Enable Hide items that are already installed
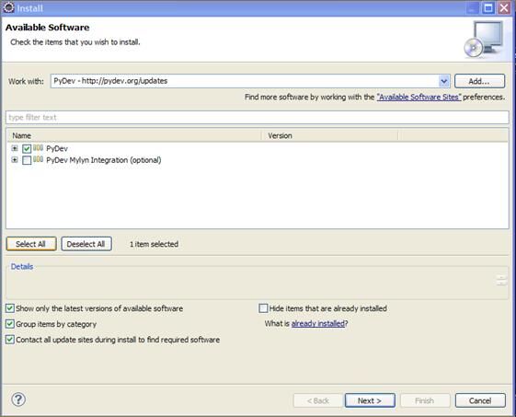 point(263,308)
